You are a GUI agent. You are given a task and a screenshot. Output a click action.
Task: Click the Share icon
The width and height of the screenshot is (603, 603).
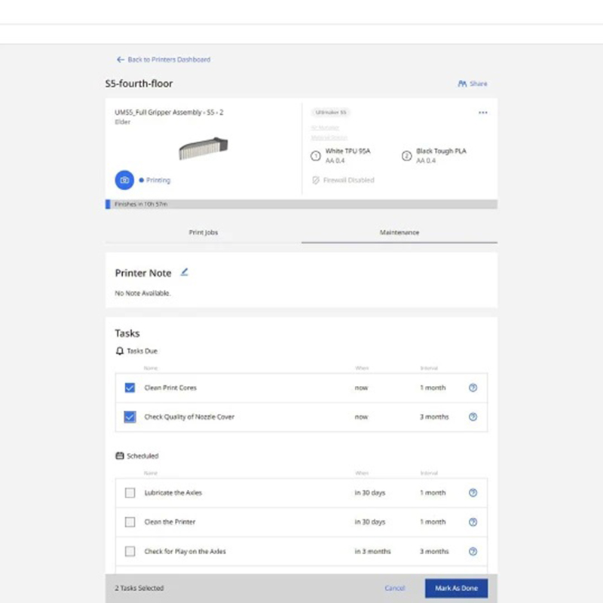tap(462, 84)
